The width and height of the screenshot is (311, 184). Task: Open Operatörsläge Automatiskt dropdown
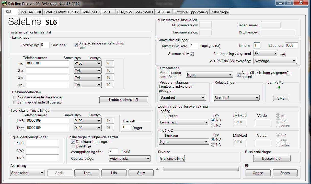pyautogui.click(x=130, y=159)
